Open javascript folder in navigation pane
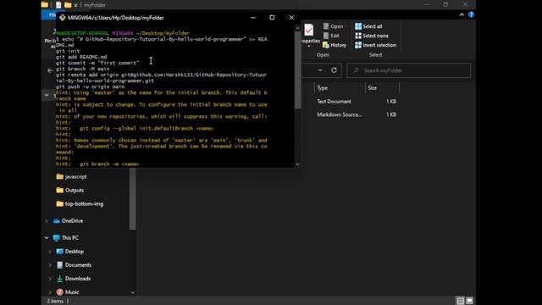The image size is (542, 305). 71,177
